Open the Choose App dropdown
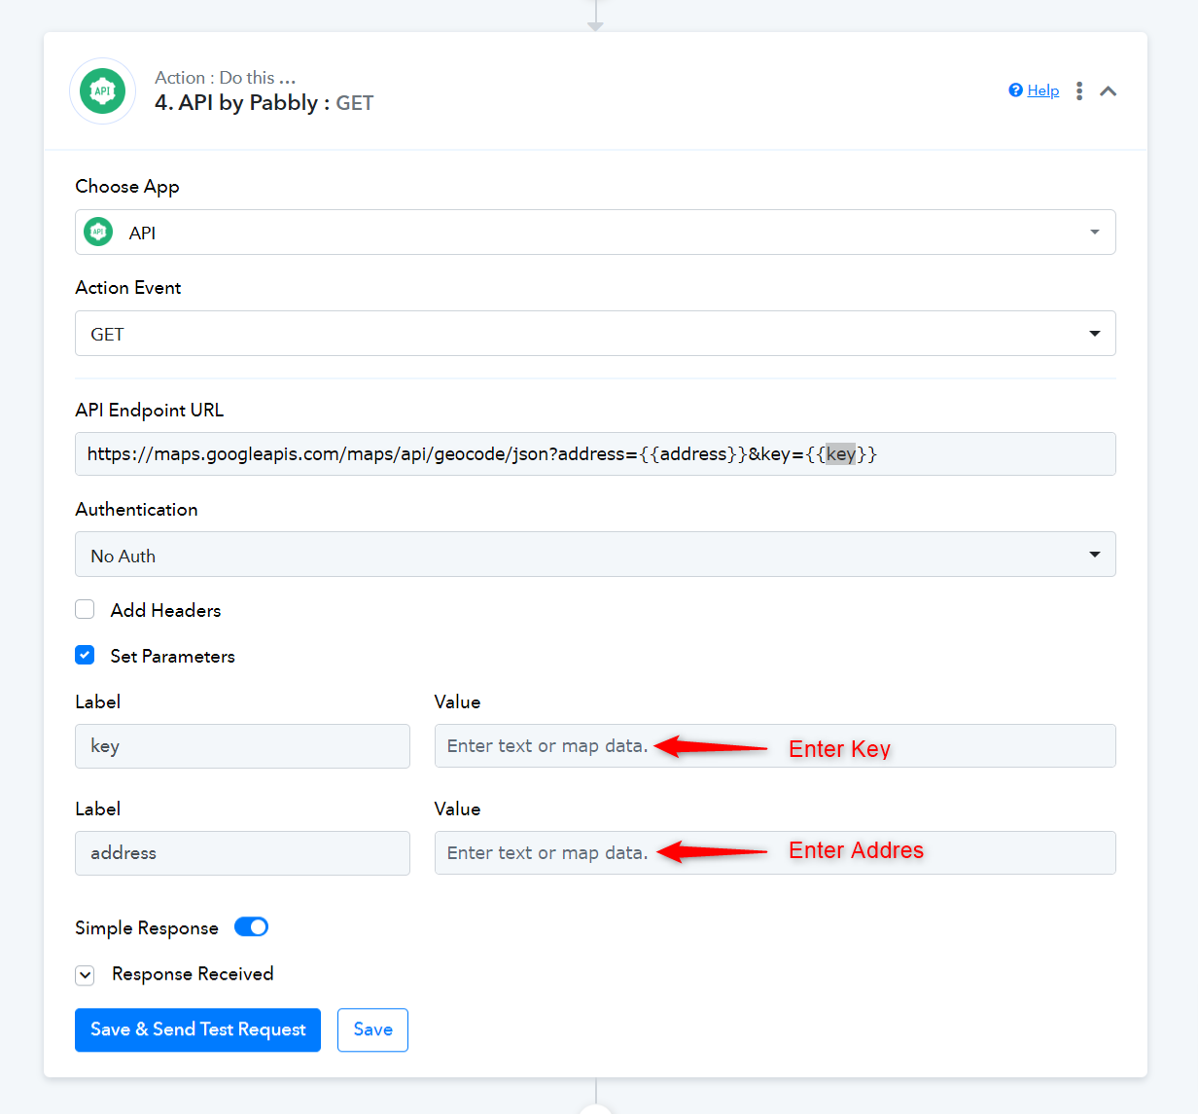 tap(595, 233)
